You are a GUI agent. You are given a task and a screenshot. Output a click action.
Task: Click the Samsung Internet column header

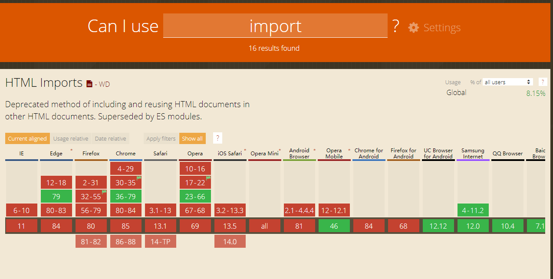(473, 154)
